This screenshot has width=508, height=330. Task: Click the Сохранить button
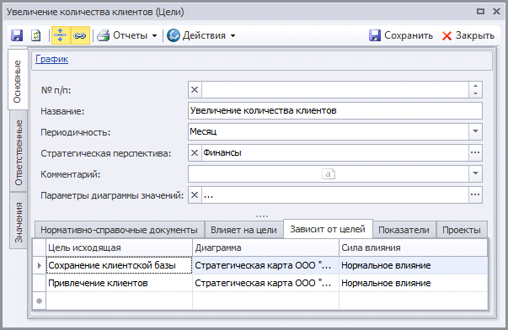click(x=401, y=35)
